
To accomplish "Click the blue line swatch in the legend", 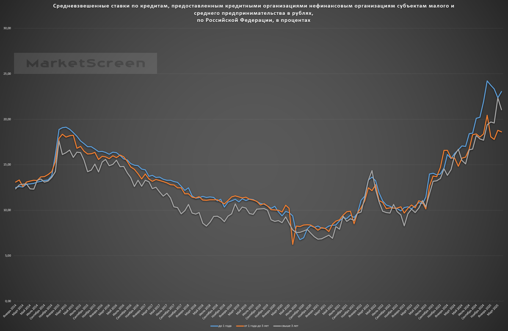I will point(214,326).
